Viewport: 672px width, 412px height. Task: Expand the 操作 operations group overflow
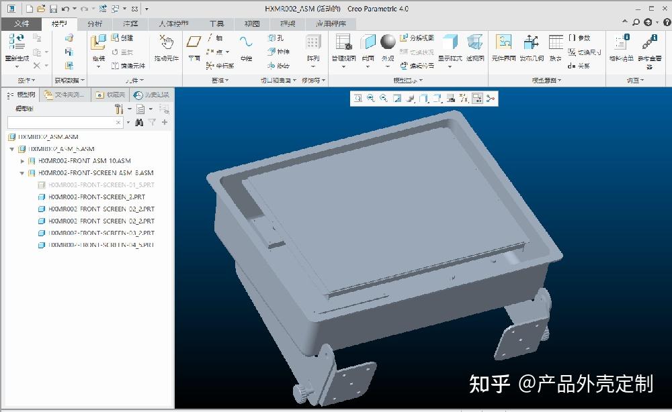(27, 80)
